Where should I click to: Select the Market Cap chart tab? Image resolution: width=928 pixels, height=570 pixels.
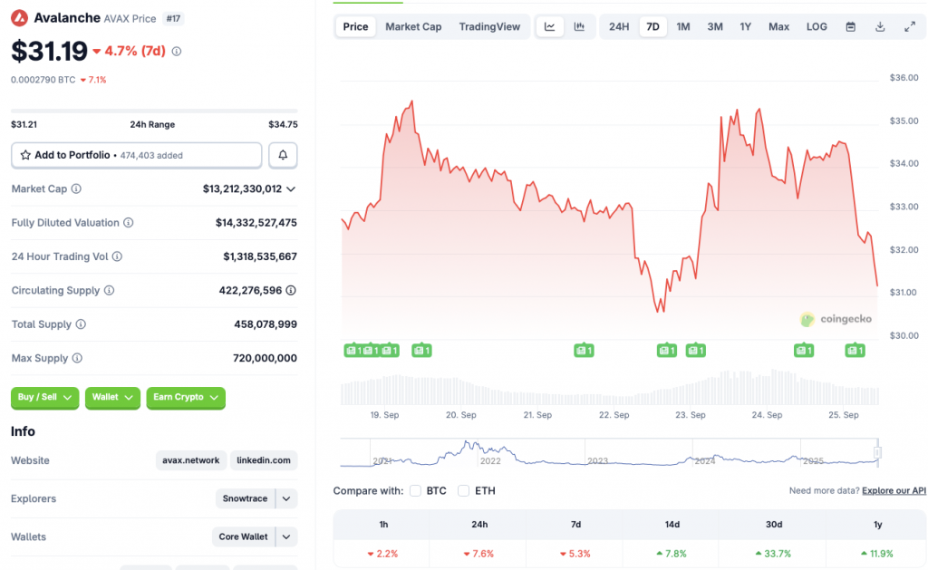coord(413,26)
